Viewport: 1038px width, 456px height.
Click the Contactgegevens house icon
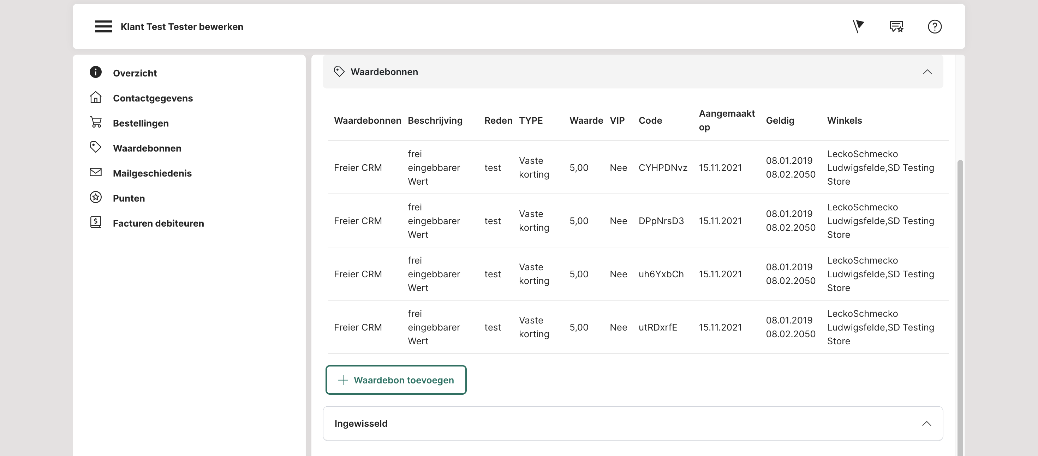(95, 97)
